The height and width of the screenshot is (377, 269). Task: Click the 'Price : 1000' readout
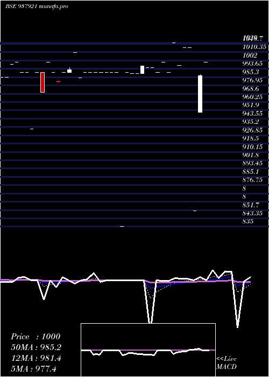point(36,337)
